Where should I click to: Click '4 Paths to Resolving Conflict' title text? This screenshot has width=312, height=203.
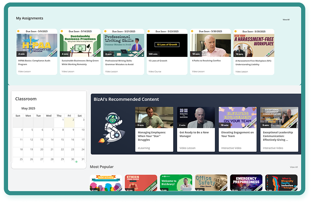pos(206,61)
